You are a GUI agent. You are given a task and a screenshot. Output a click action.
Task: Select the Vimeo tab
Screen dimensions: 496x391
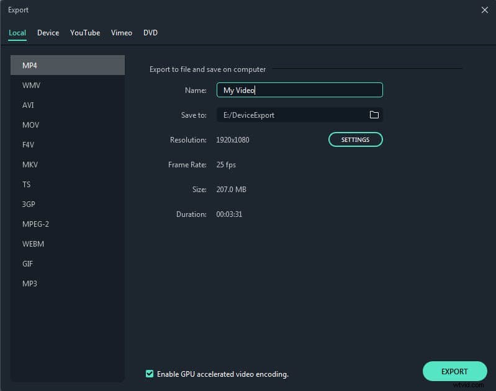click(122, 33)
